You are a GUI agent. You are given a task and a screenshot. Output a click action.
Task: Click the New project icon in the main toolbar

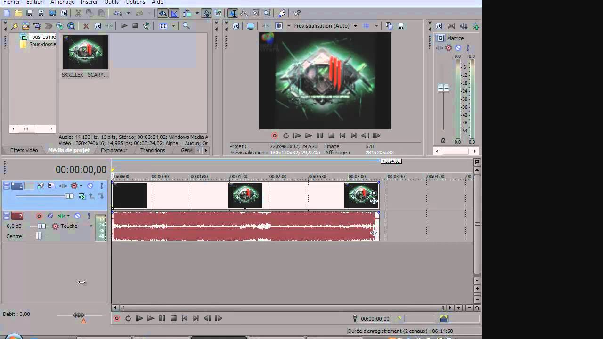7,13
